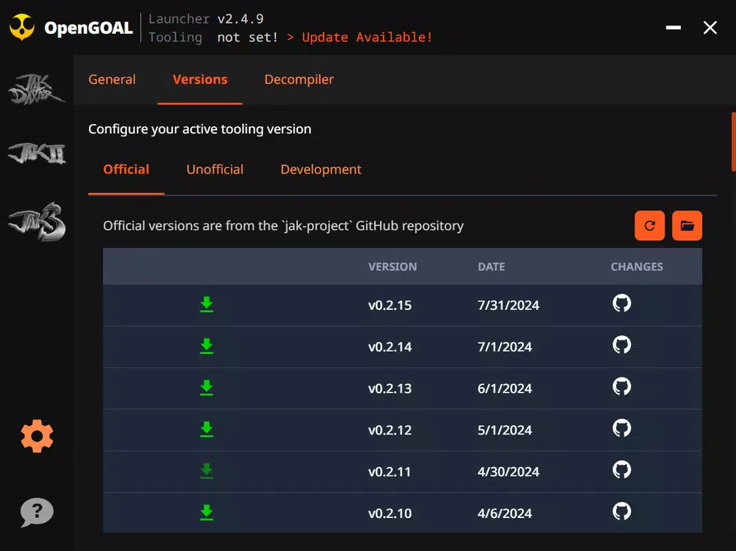This screenshot has height=551, width=736.
Task: Close the launcher window
Action: (x=710, y=28)
